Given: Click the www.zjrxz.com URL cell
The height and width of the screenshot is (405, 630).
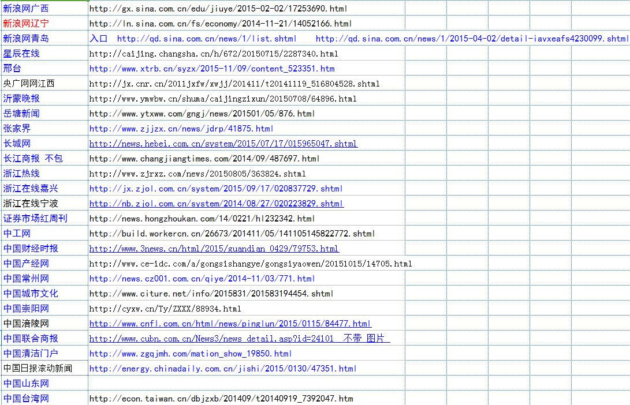Looking at the screenshot, I should (x=247, y=173).
